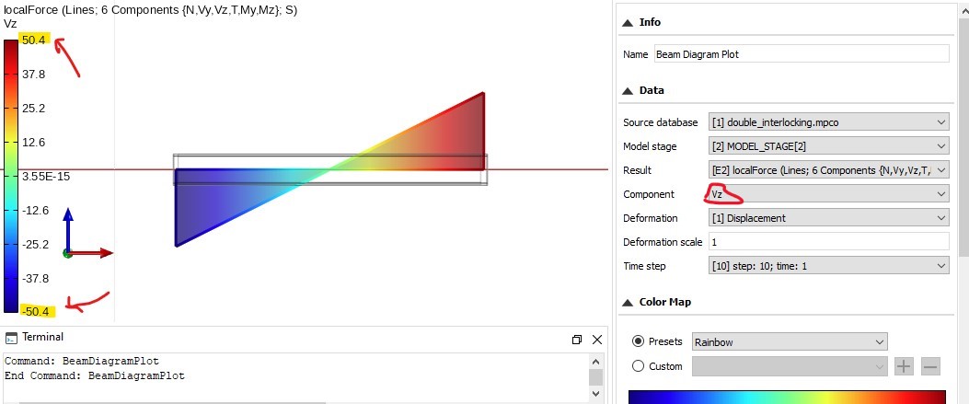Click the Name field Beam Diagram Plot
This screenshot has height=404, width=969.
(802, 53)
